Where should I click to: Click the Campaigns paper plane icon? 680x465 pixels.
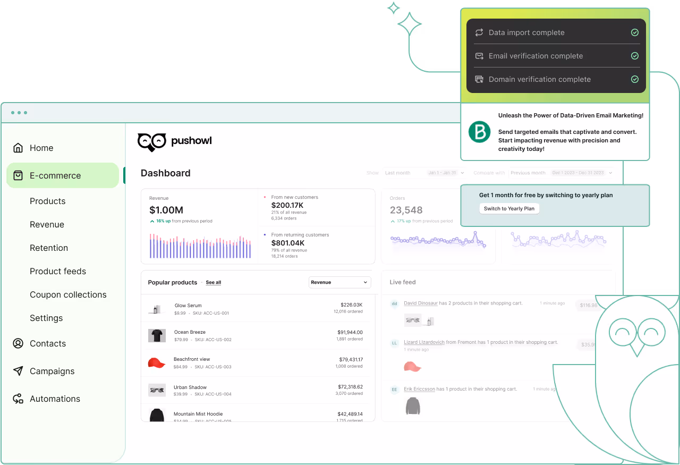[x=18, y=371]
